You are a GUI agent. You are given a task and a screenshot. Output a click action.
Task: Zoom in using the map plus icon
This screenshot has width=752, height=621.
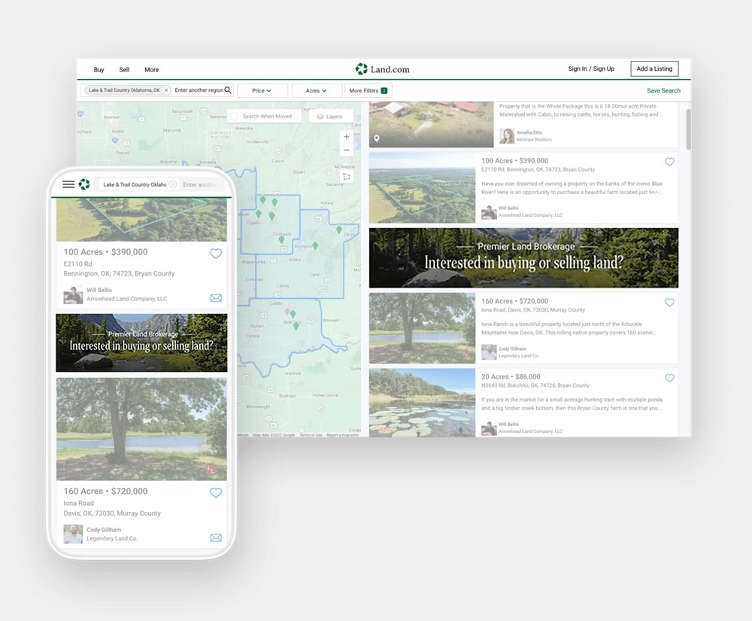(x=346, y=136)
